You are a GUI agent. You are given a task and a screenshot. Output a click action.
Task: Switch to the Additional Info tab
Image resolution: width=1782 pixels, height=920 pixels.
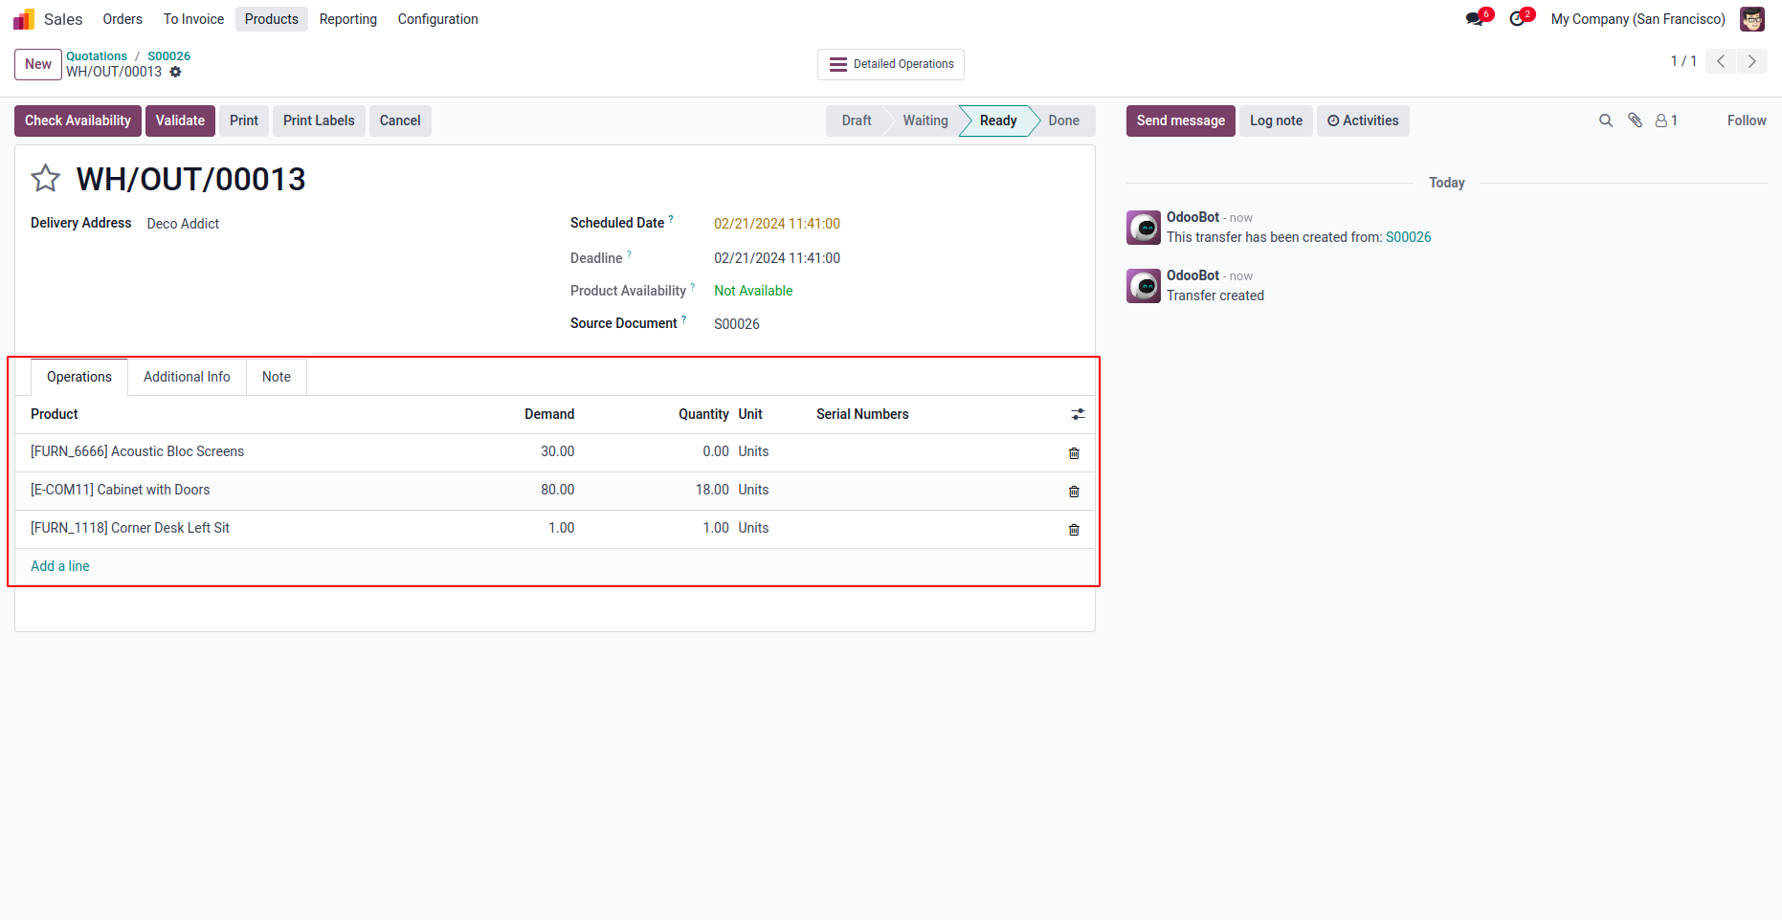187,377
